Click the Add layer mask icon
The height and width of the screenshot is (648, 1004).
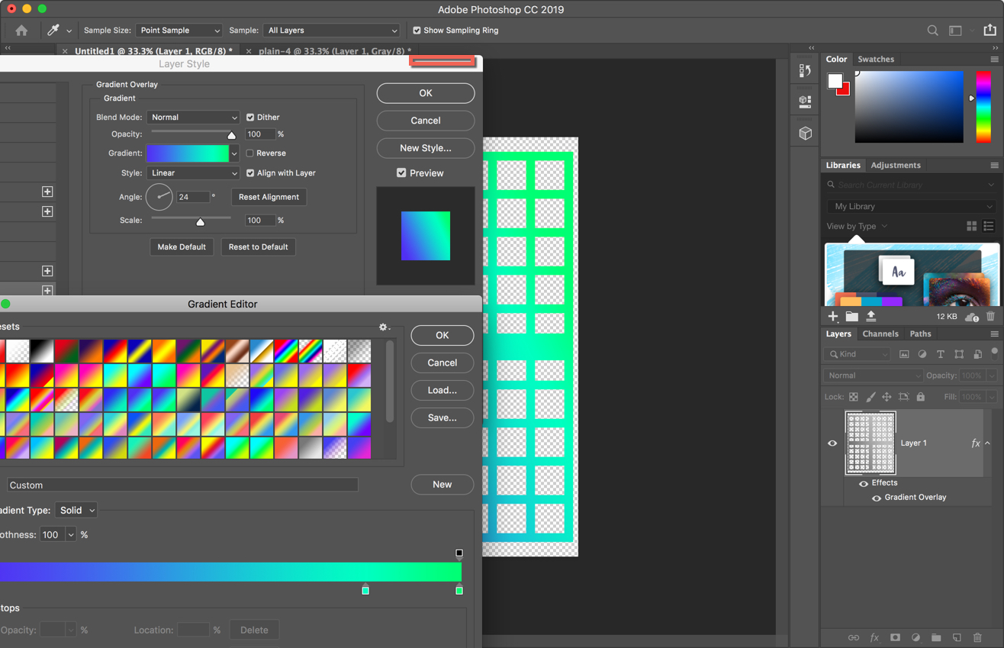click(x=894, y=637)
